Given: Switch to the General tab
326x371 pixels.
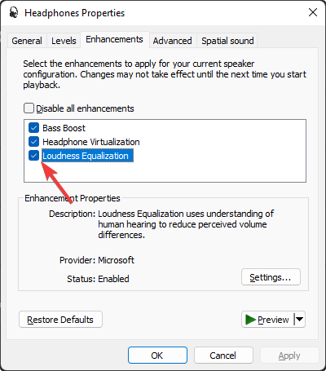Looking at the screenshot, I should click(27, 41).
